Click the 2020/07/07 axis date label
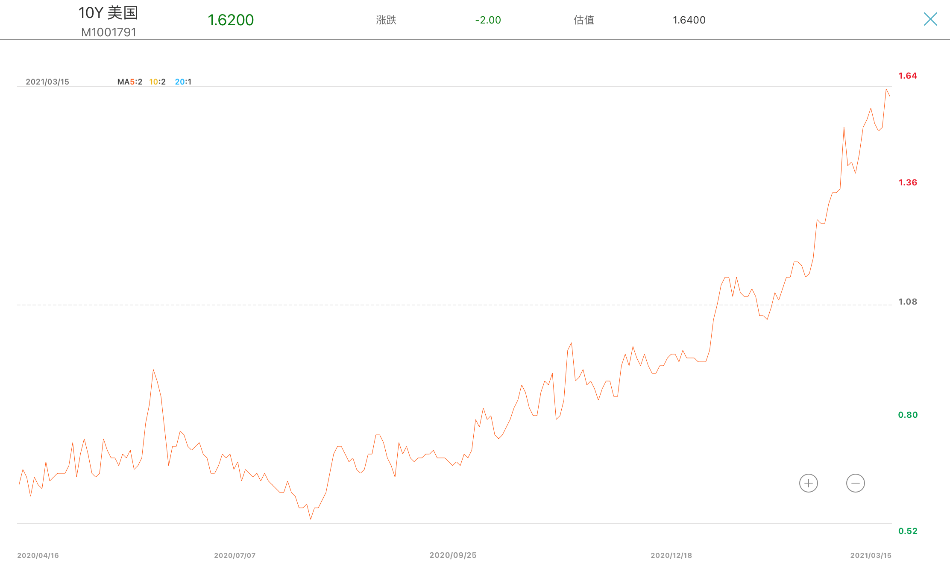The height and width of the screenshot is (566, 950). (235, 555)
